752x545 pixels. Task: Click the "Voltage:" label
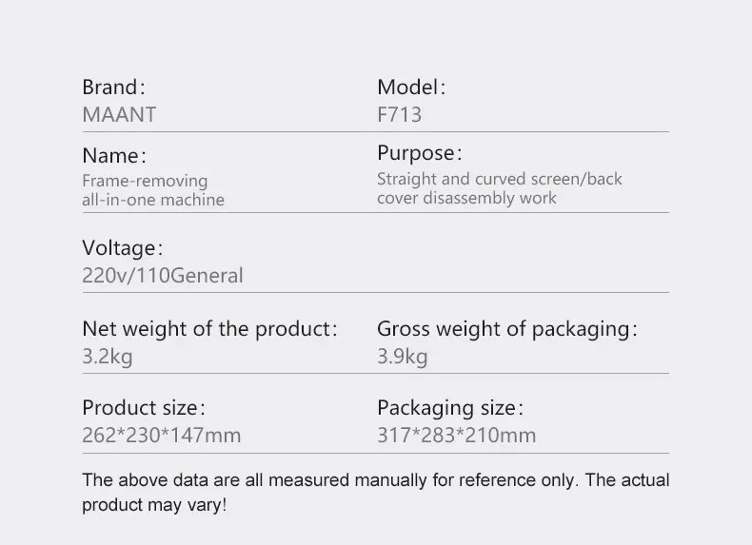pyautogui.click(x=122, y=248)
